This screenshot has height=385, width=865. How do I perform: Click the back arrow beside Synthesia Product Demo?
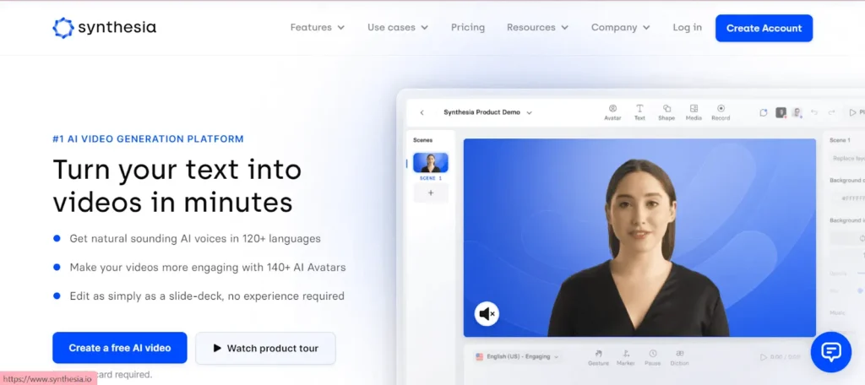(x=422, y=112)
